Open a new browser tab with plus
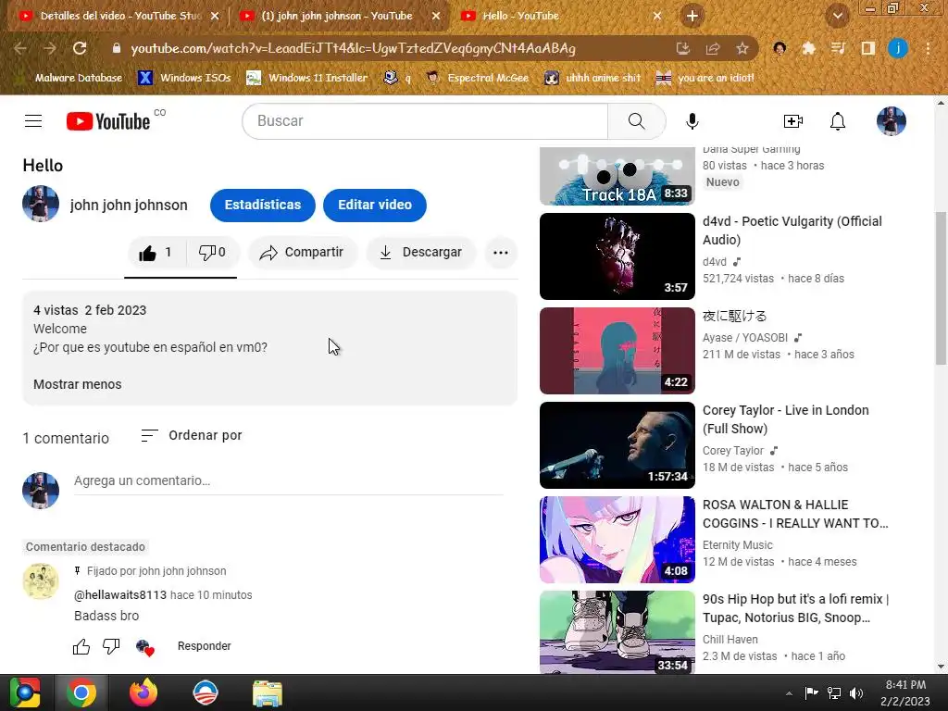The image size is (948, 711). click(692, 16)
